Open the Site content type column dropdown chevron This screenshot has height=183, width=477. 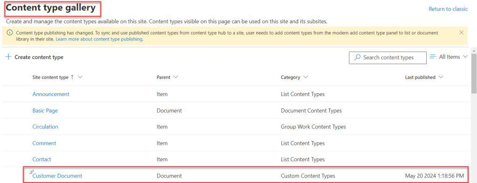80,77
